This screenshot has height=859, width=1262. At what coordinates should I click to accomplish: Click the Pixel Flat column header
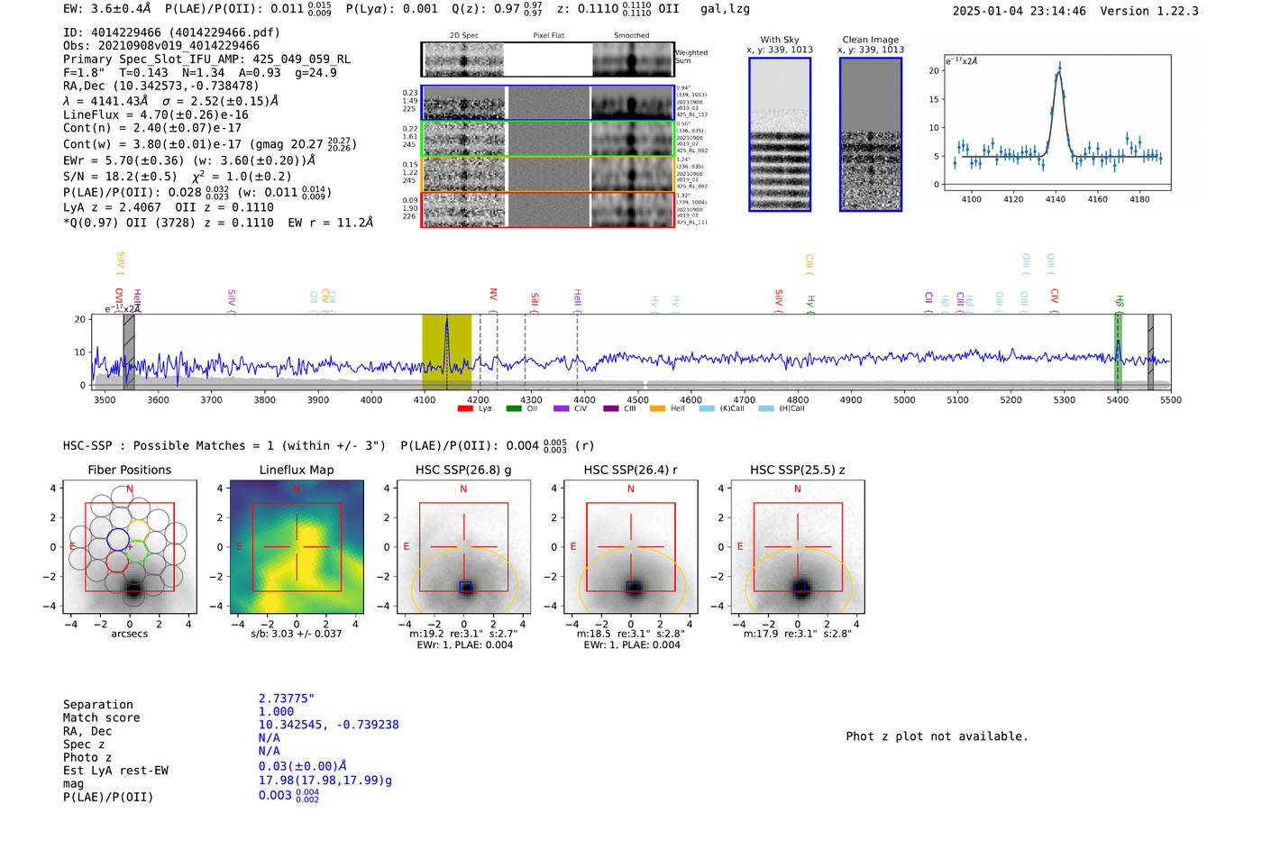pos(549,36)
